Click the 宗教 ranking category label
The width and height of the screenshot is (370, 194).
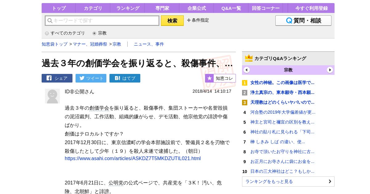click(288, 70)
